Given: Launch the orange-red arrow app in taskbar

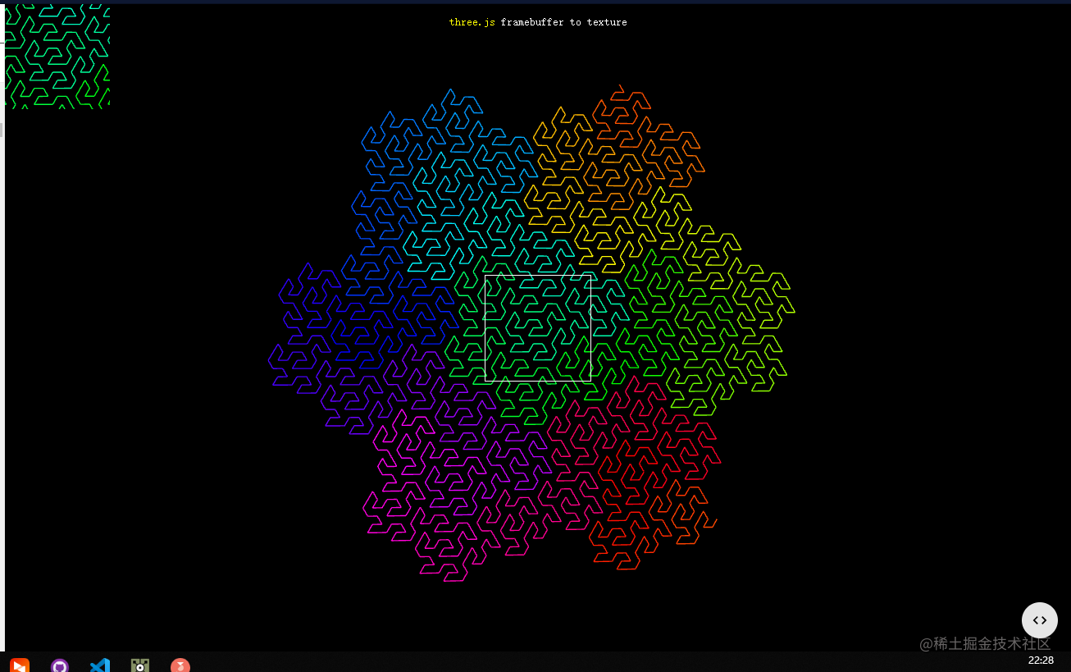Looking at the screenshot, I should point(20,665).
